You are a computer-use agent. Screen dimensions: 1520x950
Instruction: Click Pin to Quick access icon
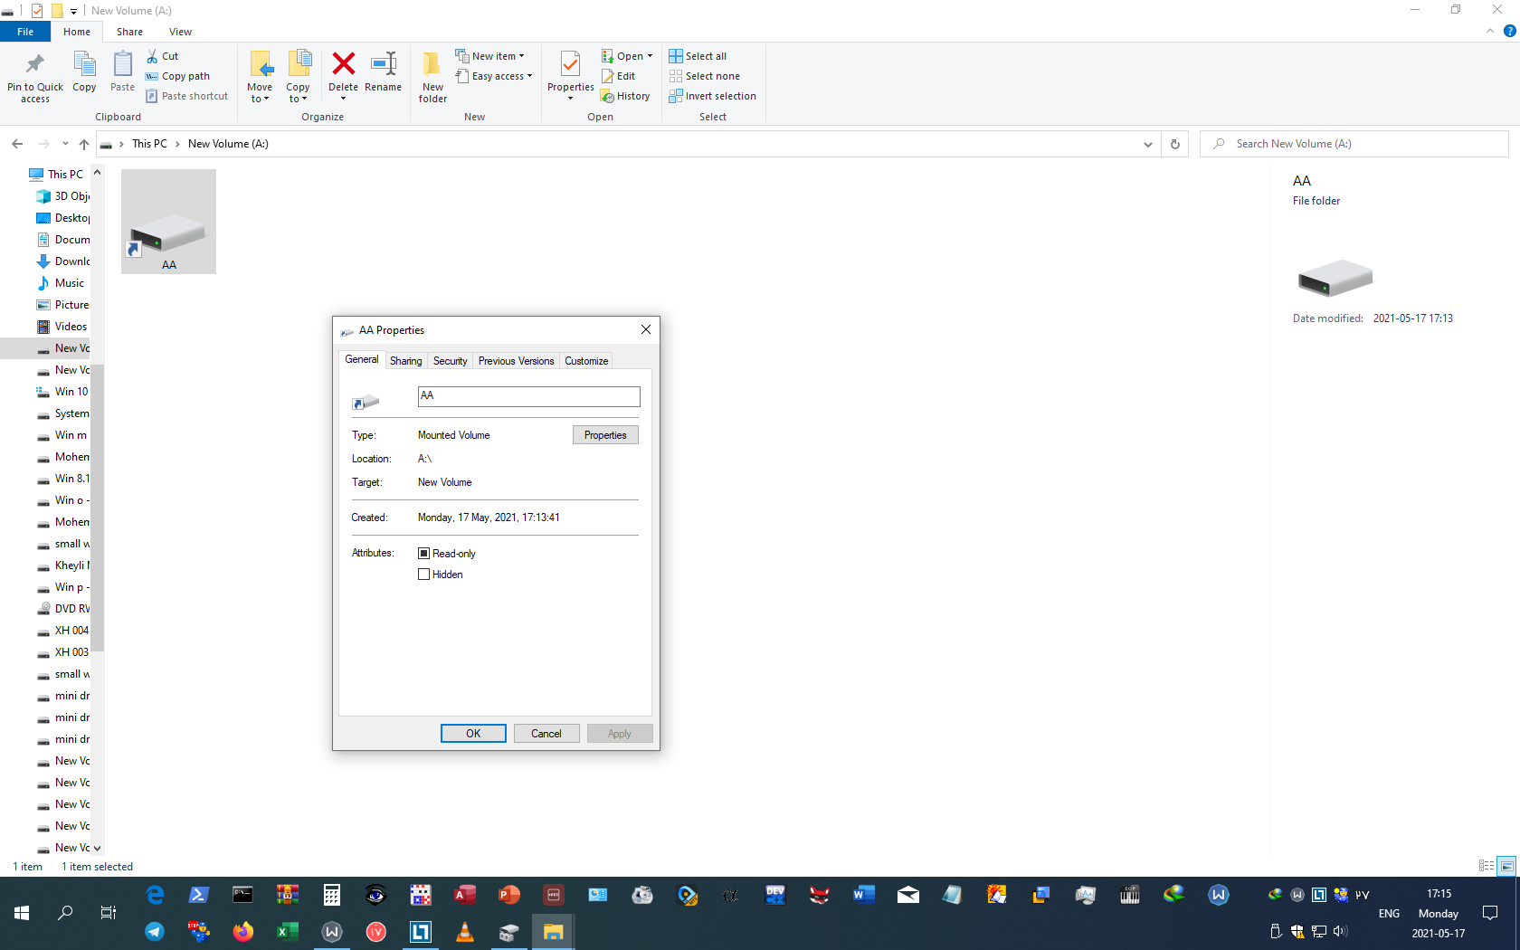tap(35, 65)
